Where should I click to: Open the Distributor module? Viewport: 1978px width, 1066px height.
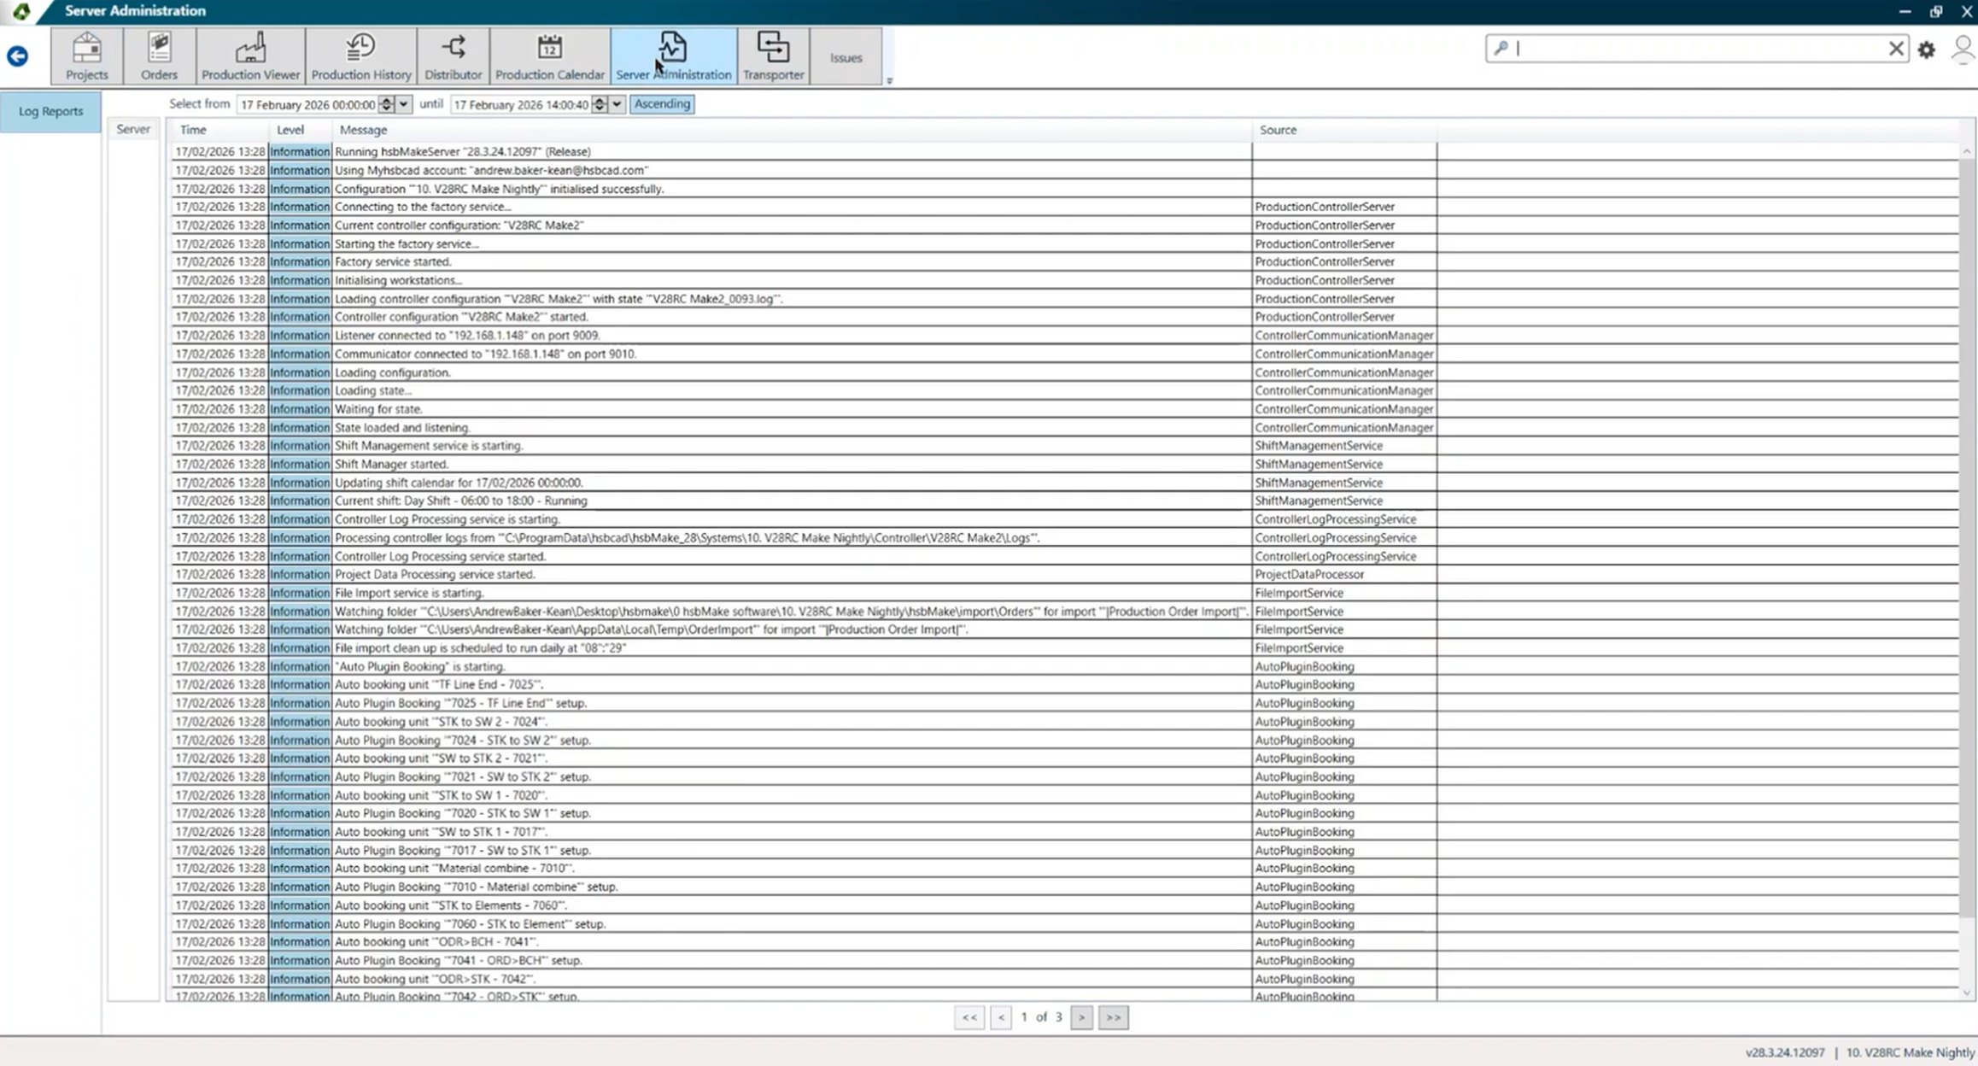(453, 56)
